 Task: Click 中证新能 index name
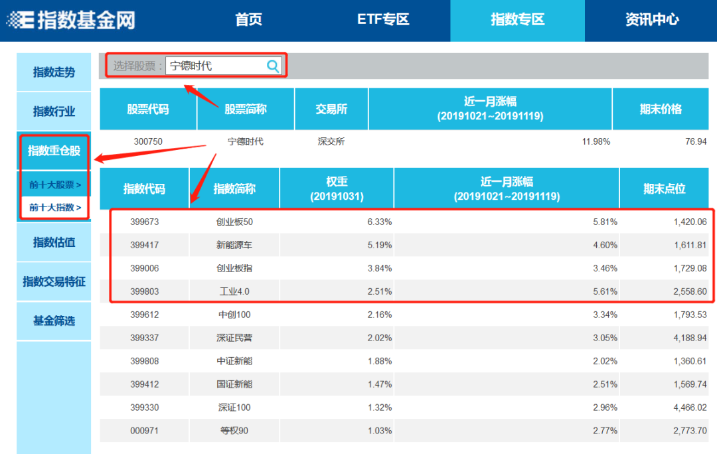(234, 361)
